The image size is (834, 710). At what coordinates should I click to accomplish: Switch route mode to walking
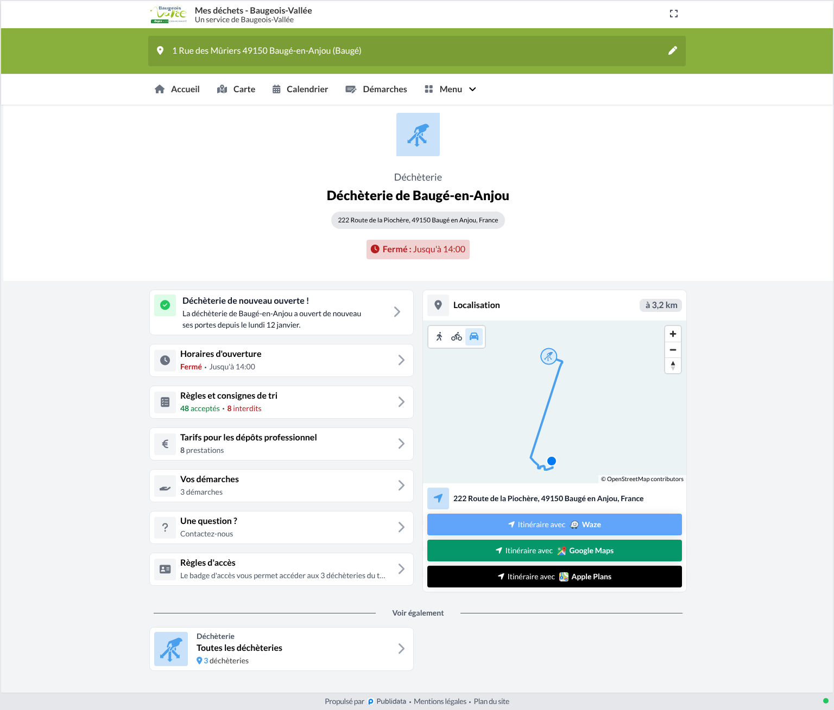click(x=439, y=337)
